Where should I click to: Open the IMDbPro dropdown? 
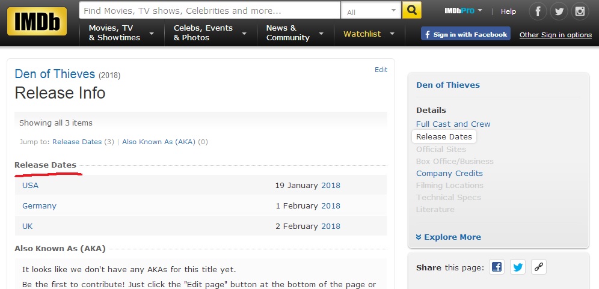click(x=464, y=11)
